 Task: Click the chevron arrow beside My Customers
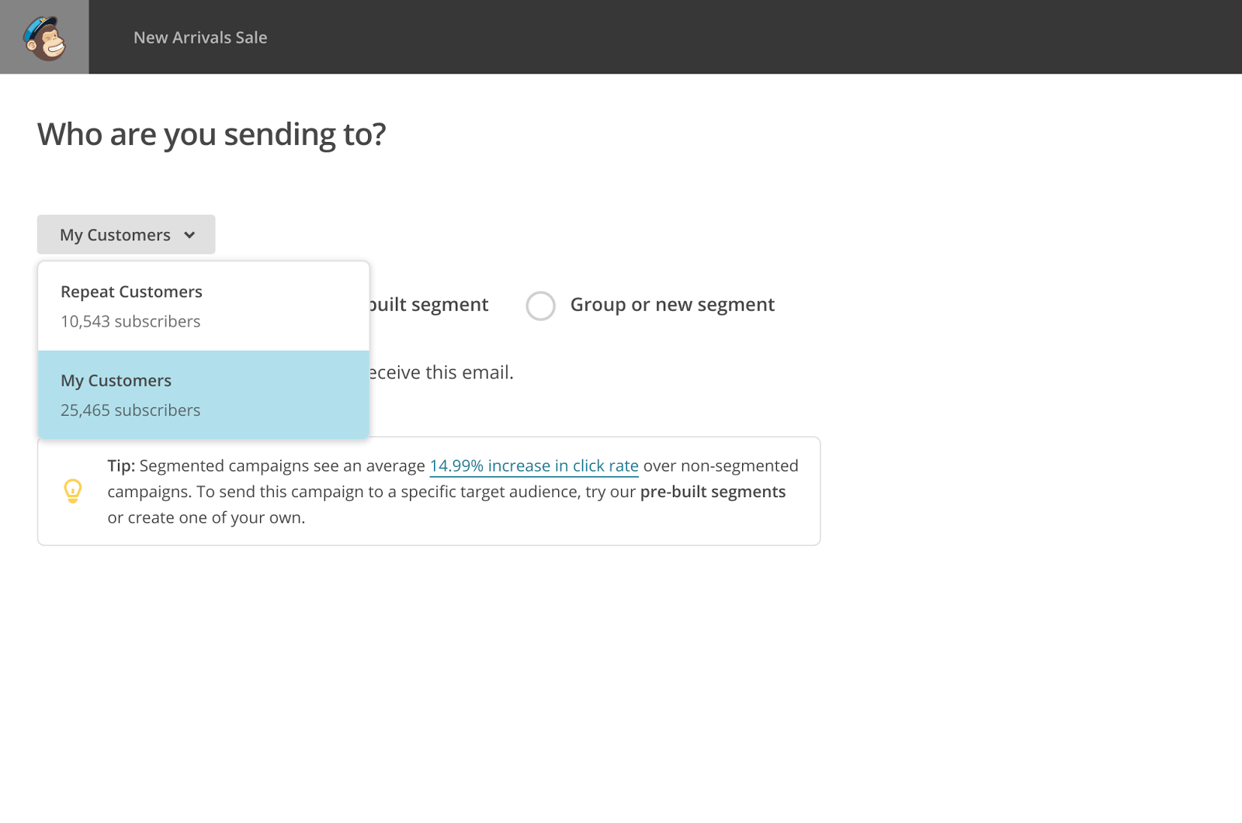point(189,235)
